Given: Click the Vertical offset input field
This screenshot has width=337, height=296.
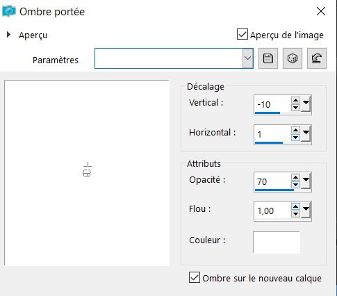Looking at the screenshot, I should 272,104.
